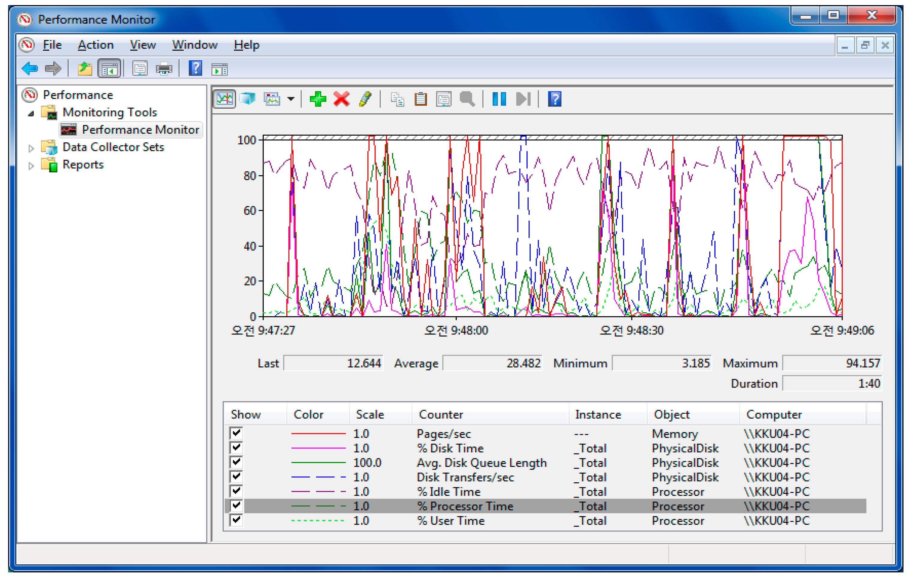Click the menu bar console icon
Screen dimensions: 911x576
click(26, 45)
